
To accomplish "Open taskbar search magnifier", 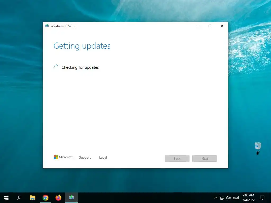I will point(19,198).
